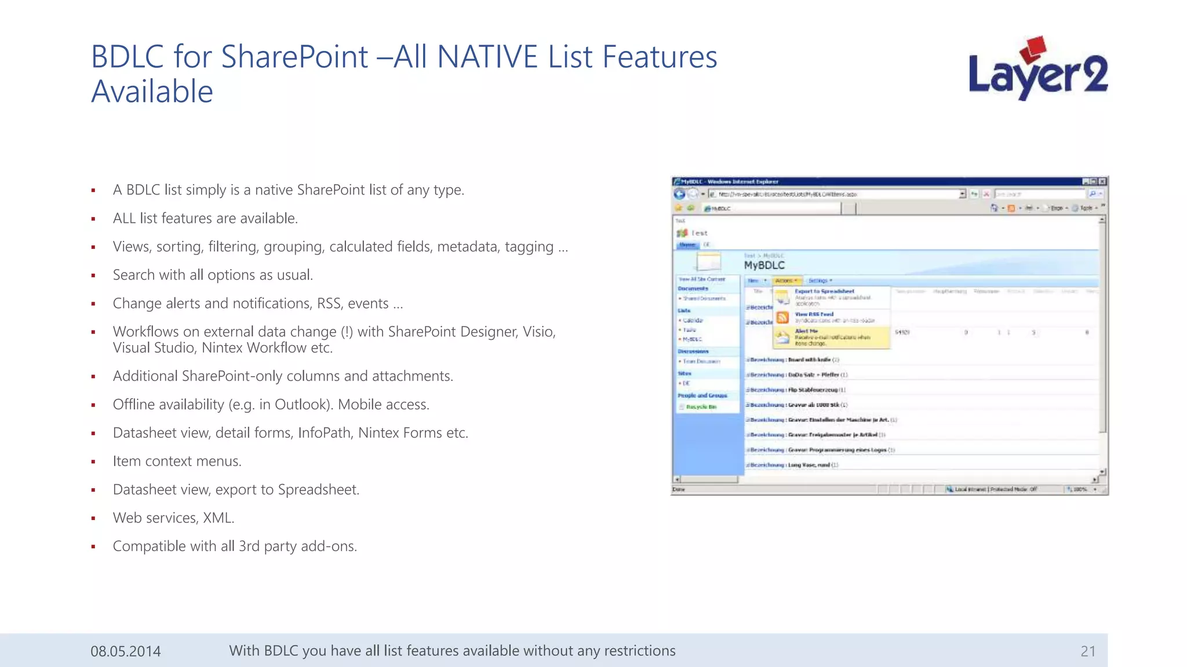Open the Actions dropdown menu
This screenshot has width=1187, height=667.
coord(787,281)
